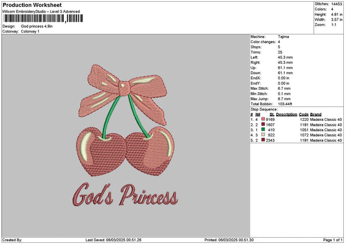
Task: Click the "N#" column header
Action: 258,115
